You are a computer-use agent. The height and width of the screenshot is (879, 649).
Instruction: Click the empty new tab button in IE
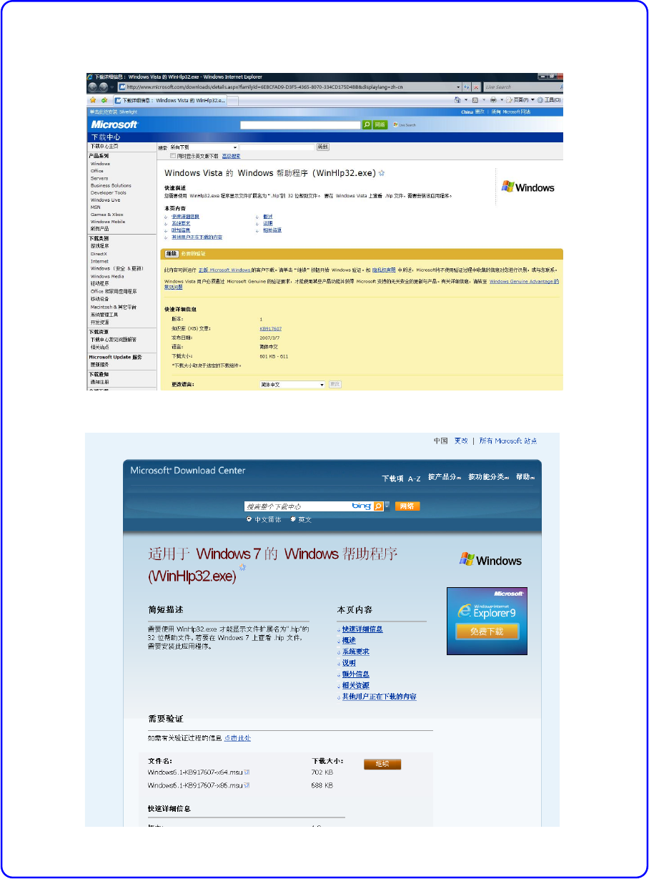[x=232, y=100]
